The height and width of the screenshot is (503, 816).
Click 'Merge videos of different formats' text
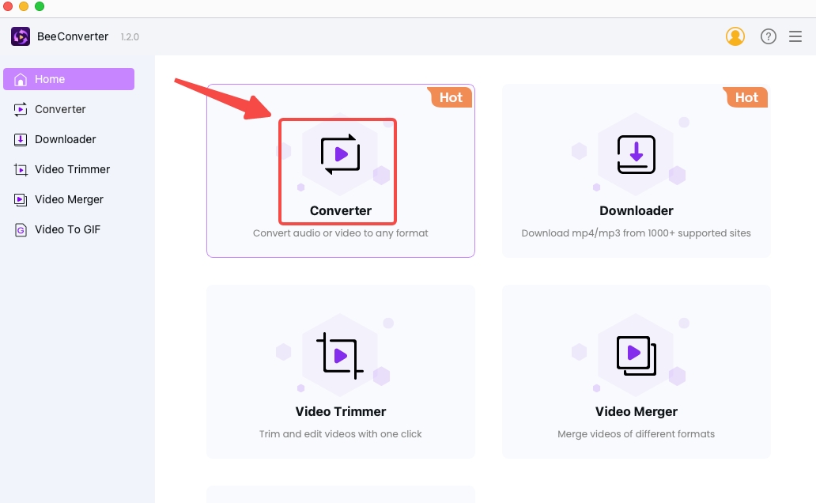coord(636,434)
